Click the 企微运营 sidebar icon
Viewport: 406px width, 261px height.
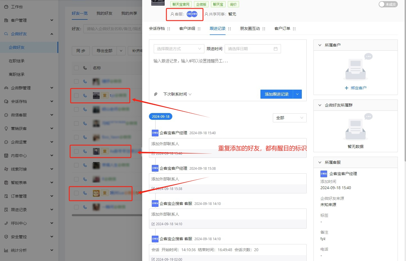pos(6,142)
